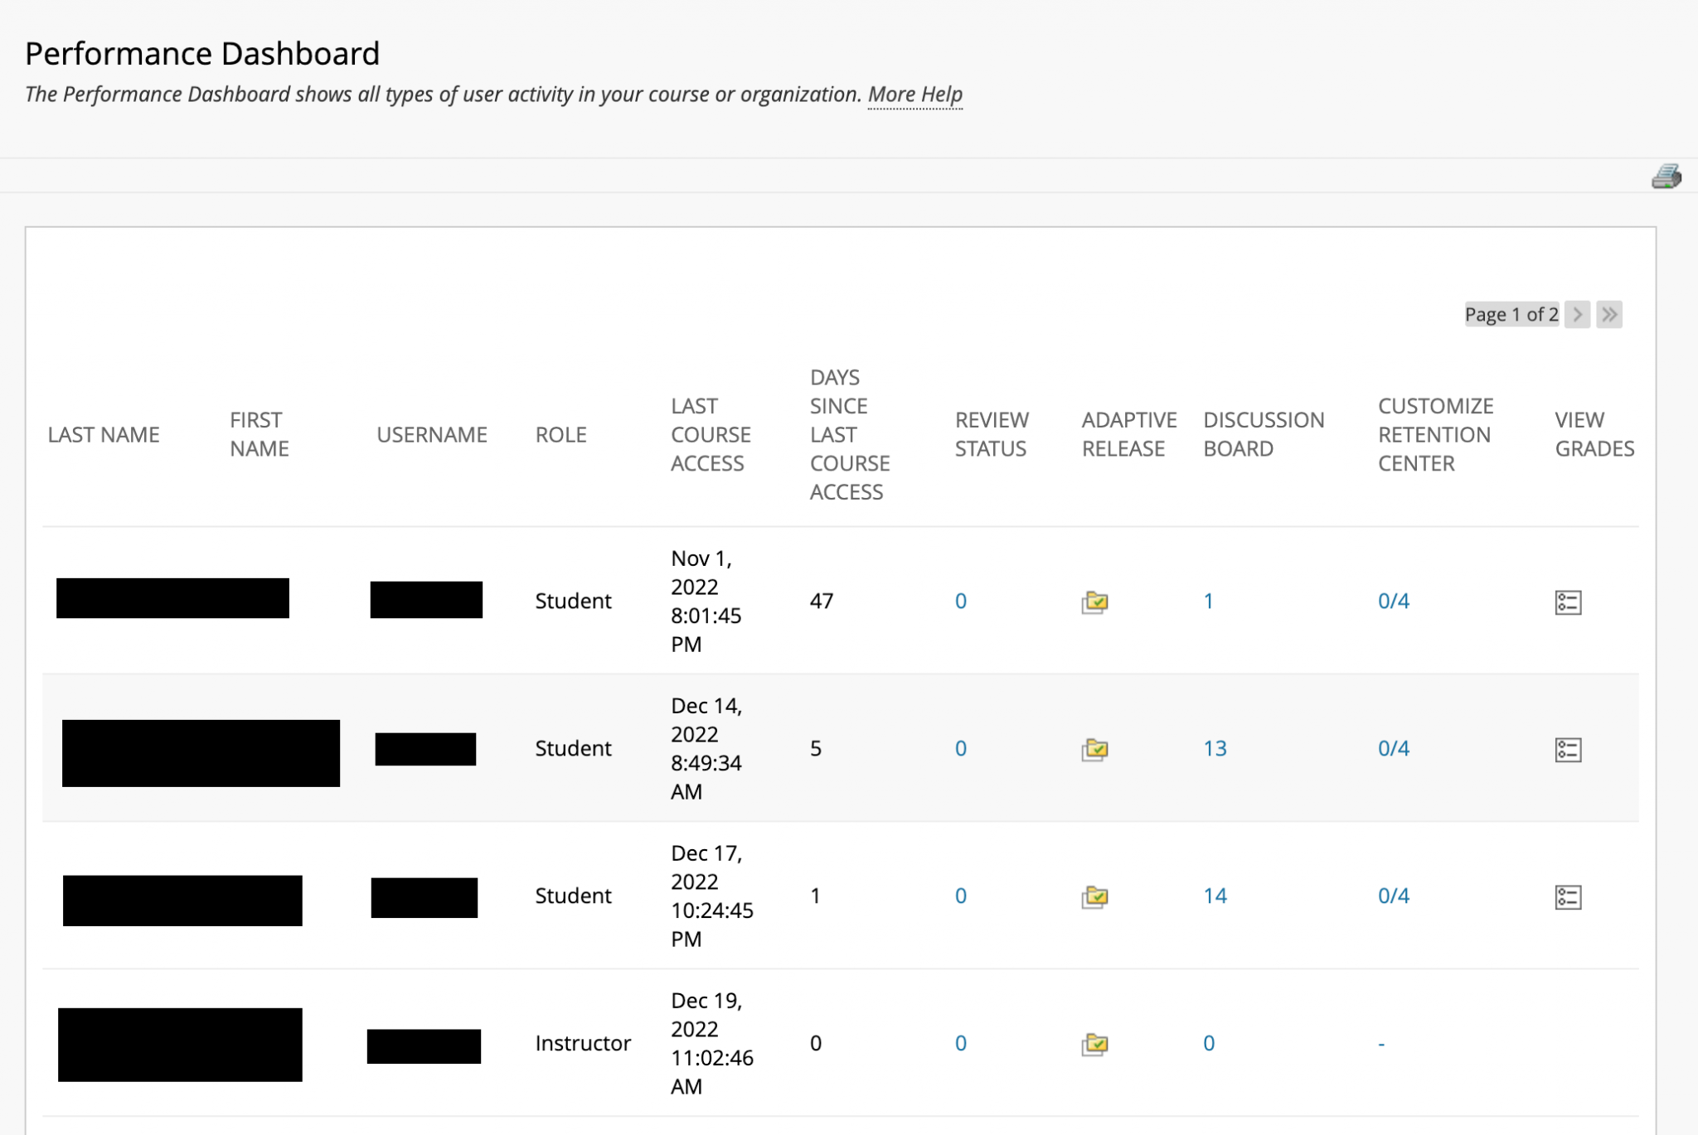Open the More Help link

pos(914,94)
